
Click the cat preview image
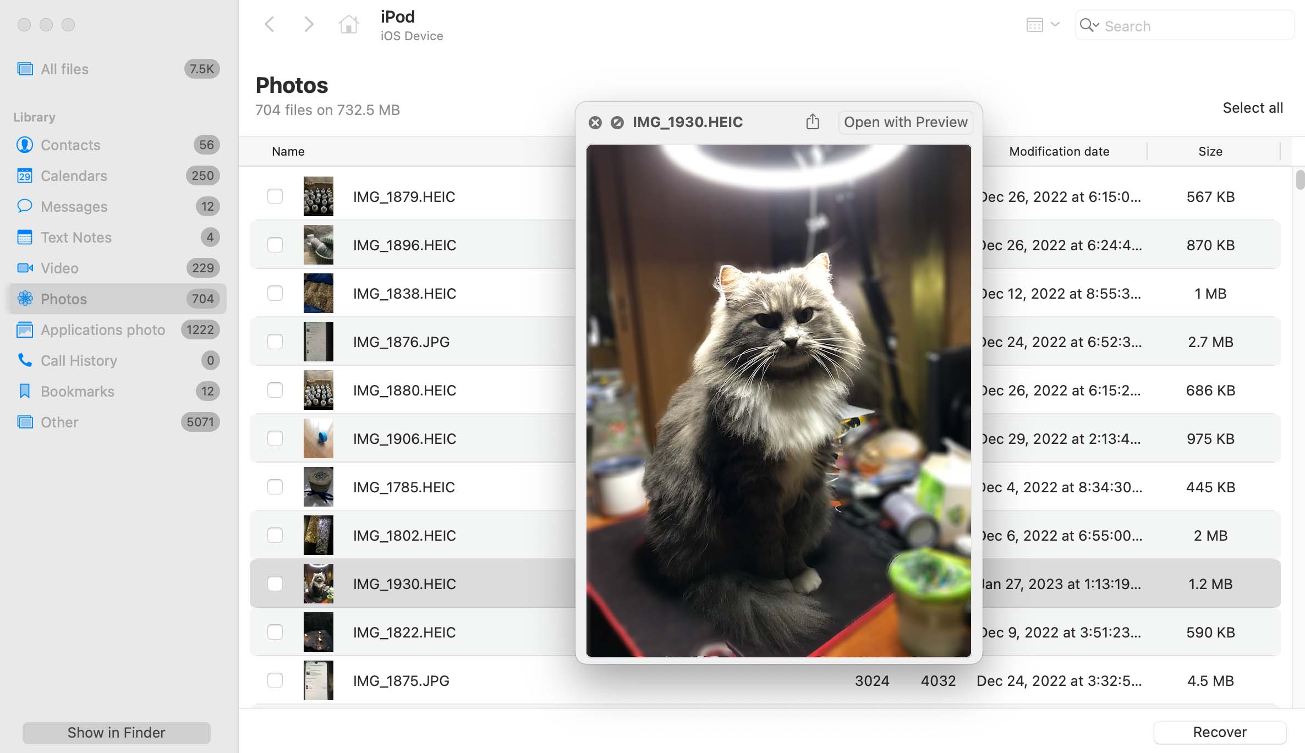coord(778,400)
